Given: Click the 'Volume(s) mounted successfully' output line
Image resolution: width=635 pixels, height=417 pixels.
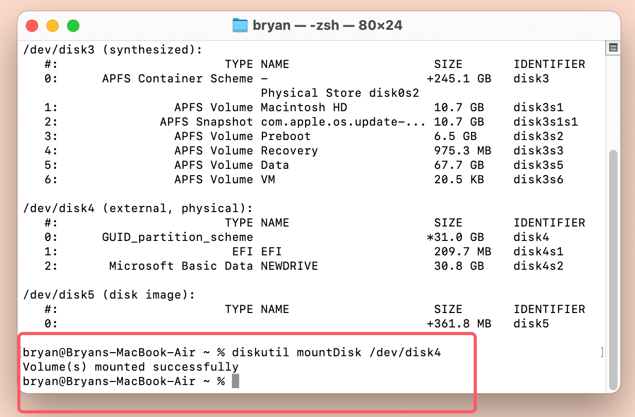Looking at the screenshot, I should (x=131, y=367).
